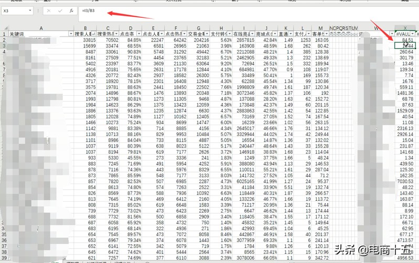Click cell with value 3072346
Image resolution: width=419 pixels, height=263 pixels.
click(244, 93)
